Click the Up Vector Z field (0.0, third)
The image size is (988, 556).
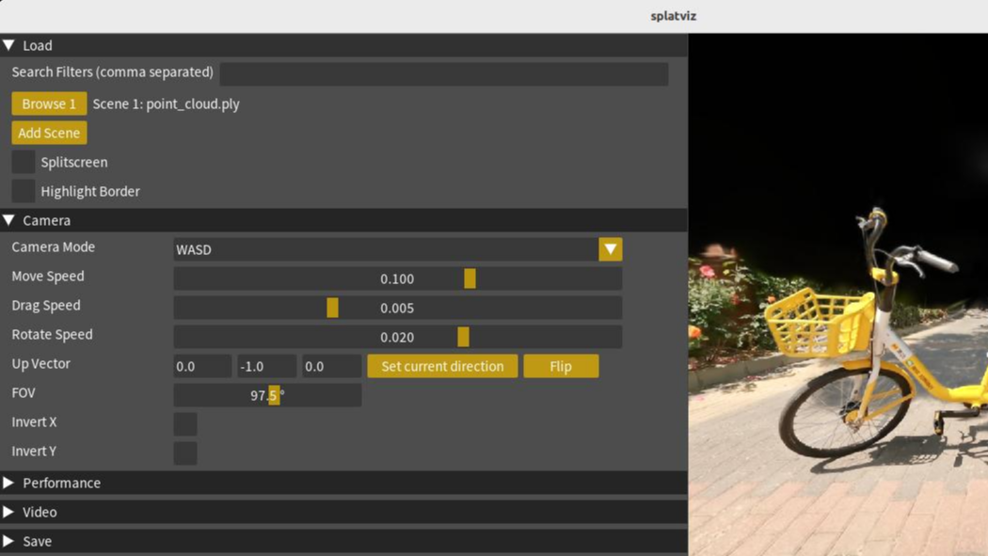click(x=331, y=366)
